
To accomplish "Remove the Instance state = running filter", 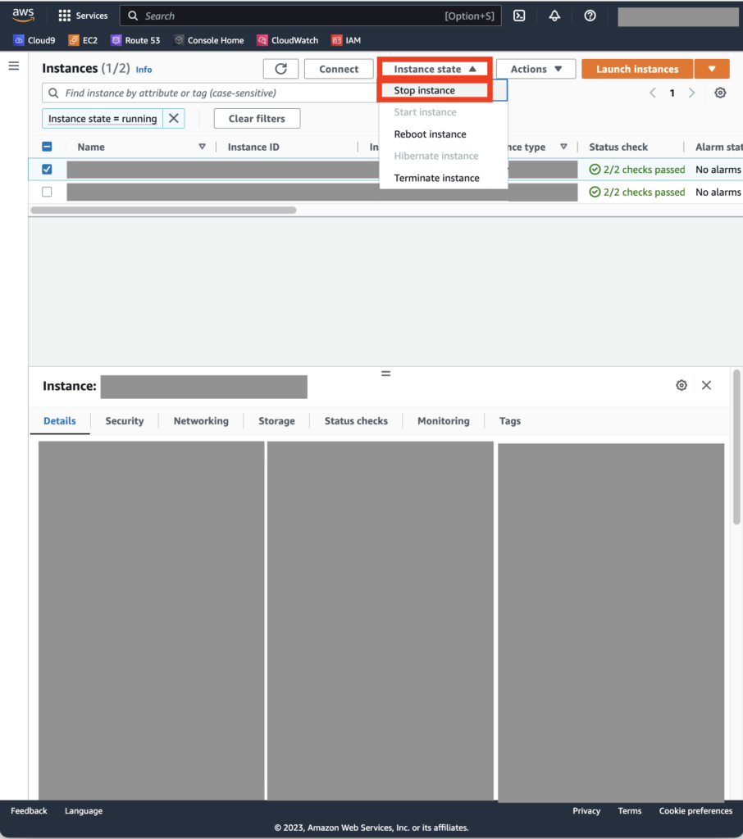I will 174,118.
